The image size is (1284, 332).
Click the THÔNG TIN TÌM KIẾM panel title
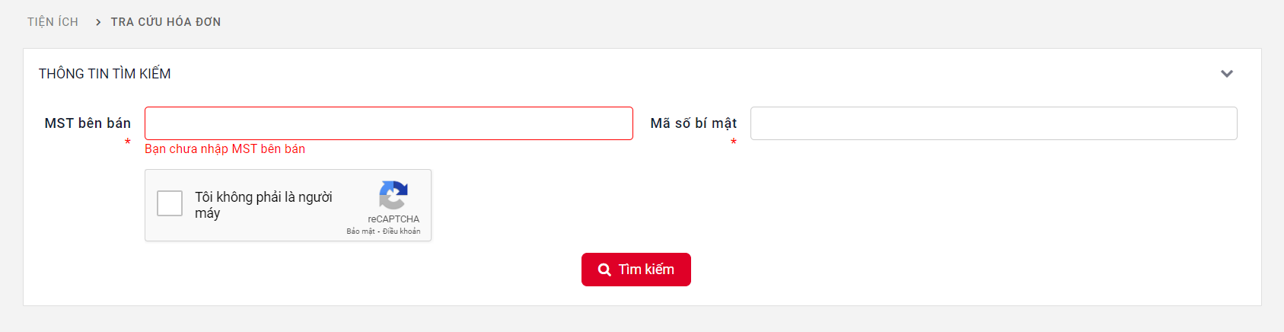click(105, 74)
